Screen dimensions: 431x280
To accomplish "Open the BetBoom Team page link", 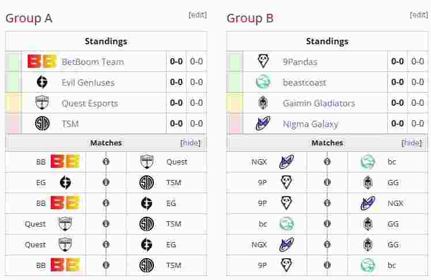I will point(92,62).
